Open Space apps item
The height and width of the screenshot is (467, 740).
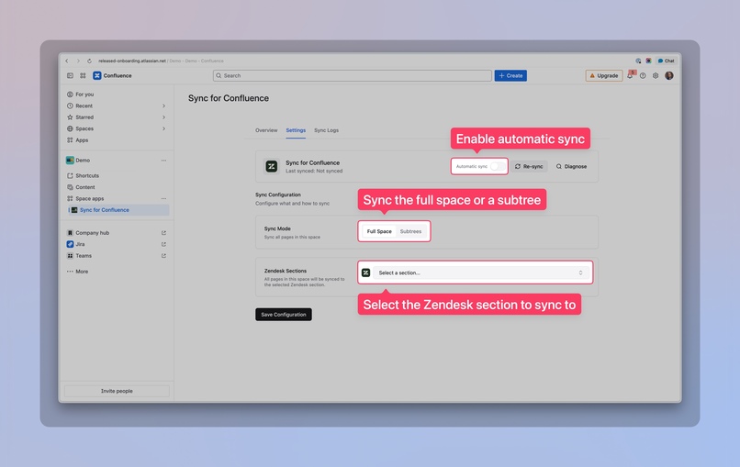(90, 198)
